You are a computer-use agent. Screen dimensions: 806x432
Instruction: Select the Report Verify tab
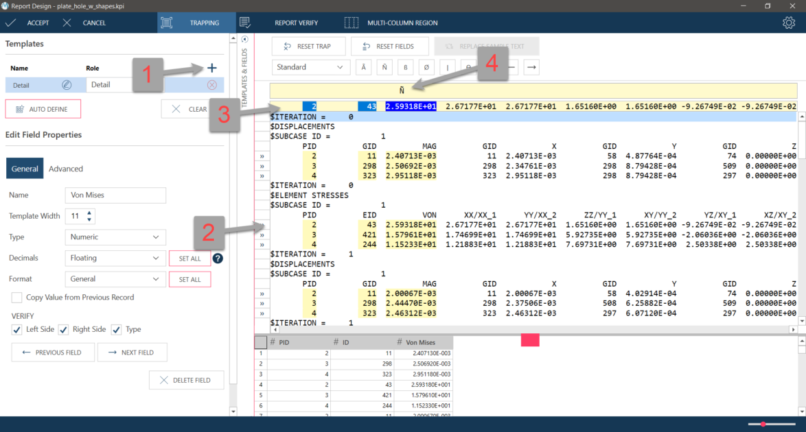pyautogui.click(x=296, y=23)
